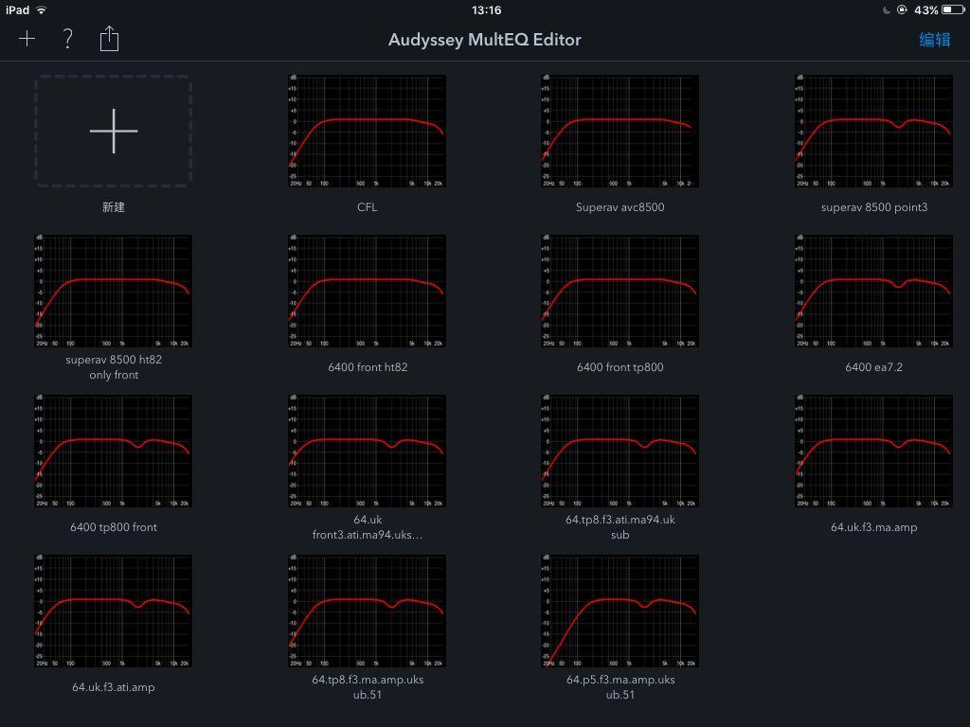Open the 64.uk.f3.ati.amp calibration
Screen dimensions: 970x727
click(114, 611)
